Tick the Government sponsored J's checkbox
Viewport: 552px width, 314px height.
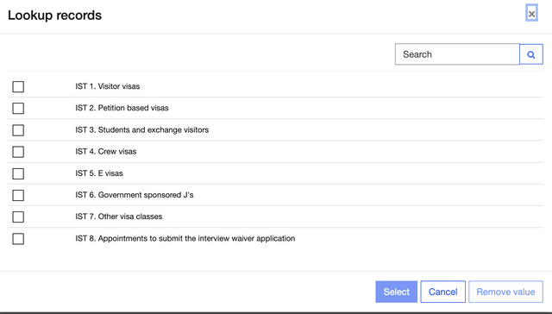tap(18, 195)
